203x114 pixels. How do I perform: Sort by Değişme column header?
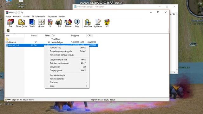[x=78, y=35]
